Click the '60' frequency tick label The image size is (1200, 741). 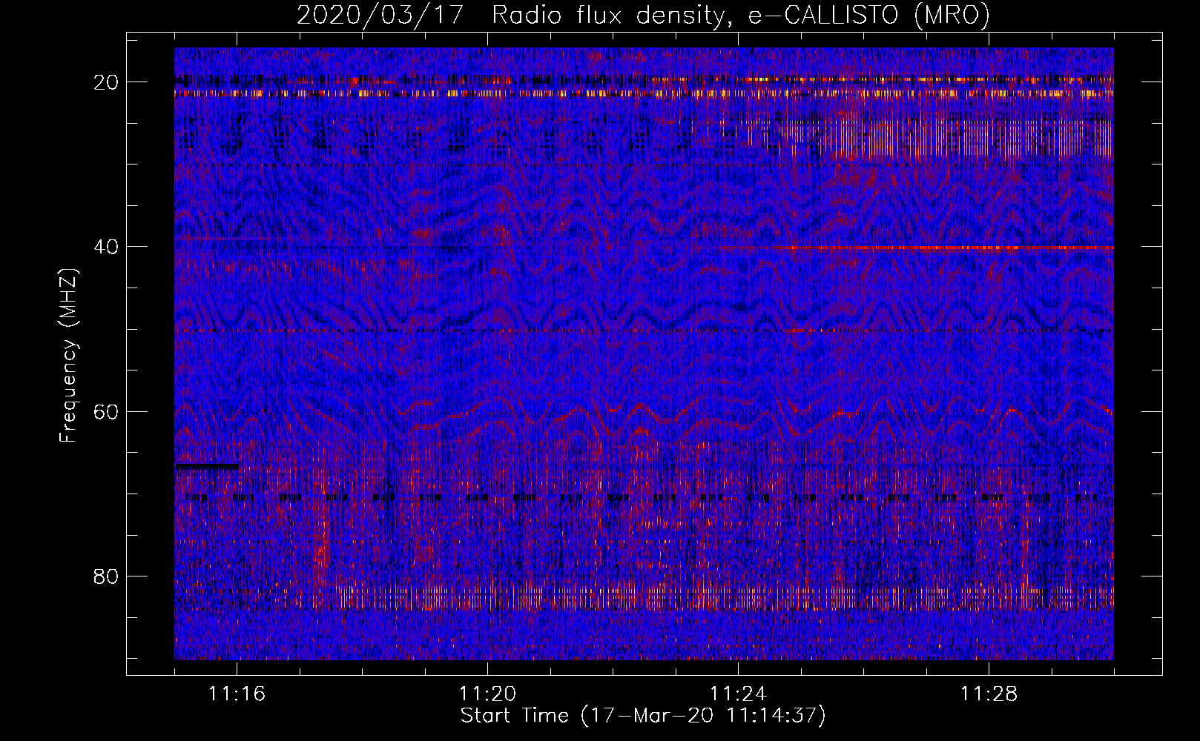point(107,411)
